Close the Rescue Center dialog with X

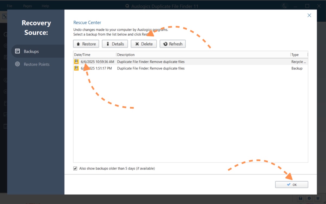(309, 15)
